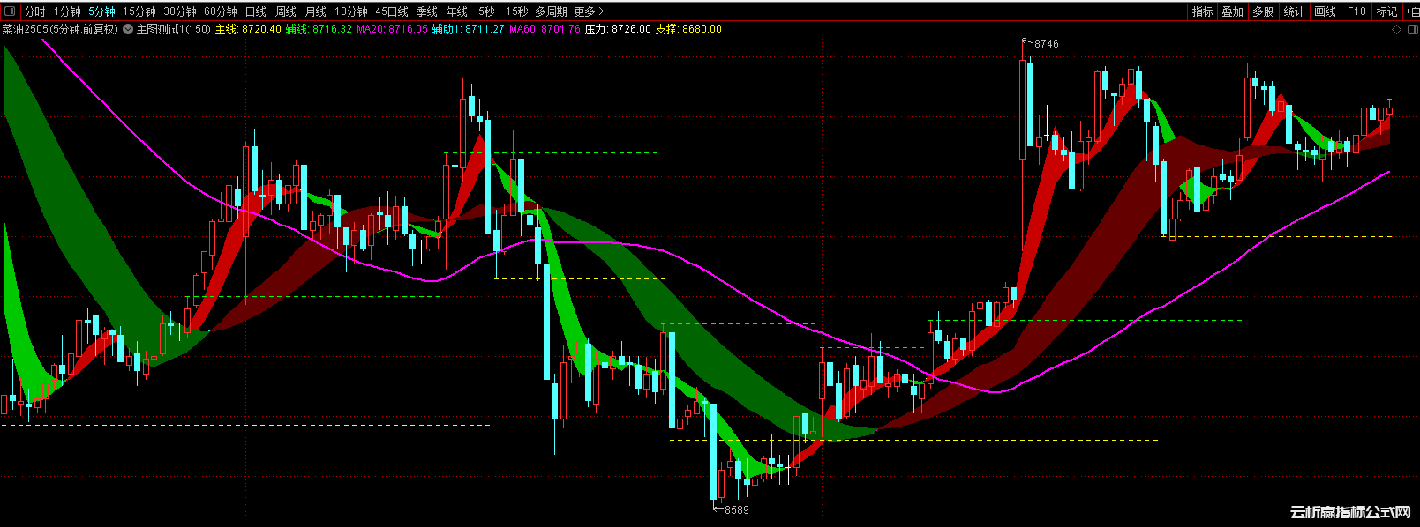Open F10 company info
Viewport: 1420px width, 527px height.
pos(1356,11)
